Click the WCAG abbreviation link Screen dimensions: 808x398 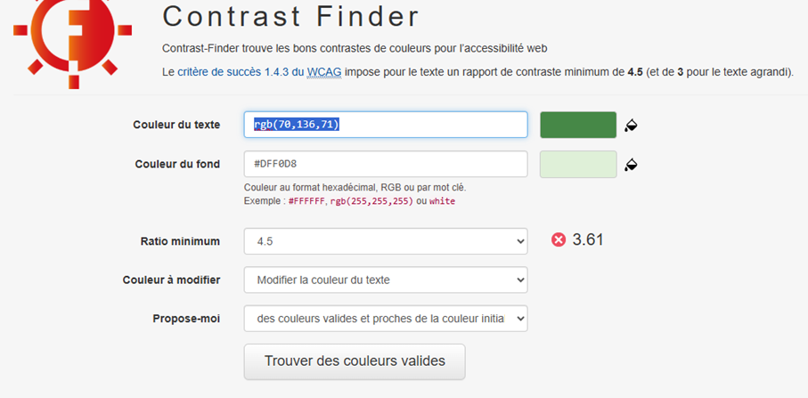tap(324, 71)
